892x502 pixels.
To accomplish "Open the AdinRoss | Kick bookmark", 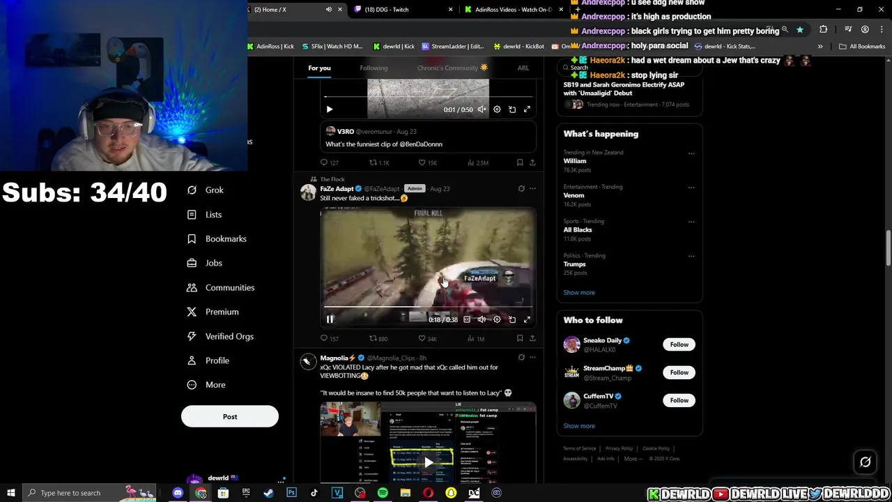I will [x=271, y=47].
